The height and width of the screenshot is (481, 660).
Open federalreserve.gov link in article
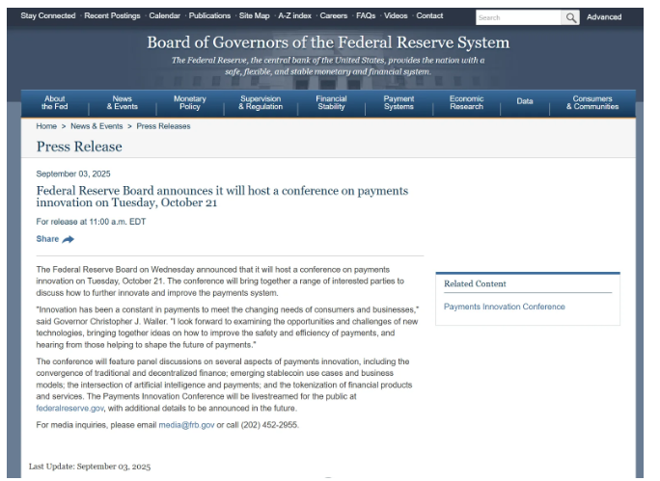pos(69,409)
